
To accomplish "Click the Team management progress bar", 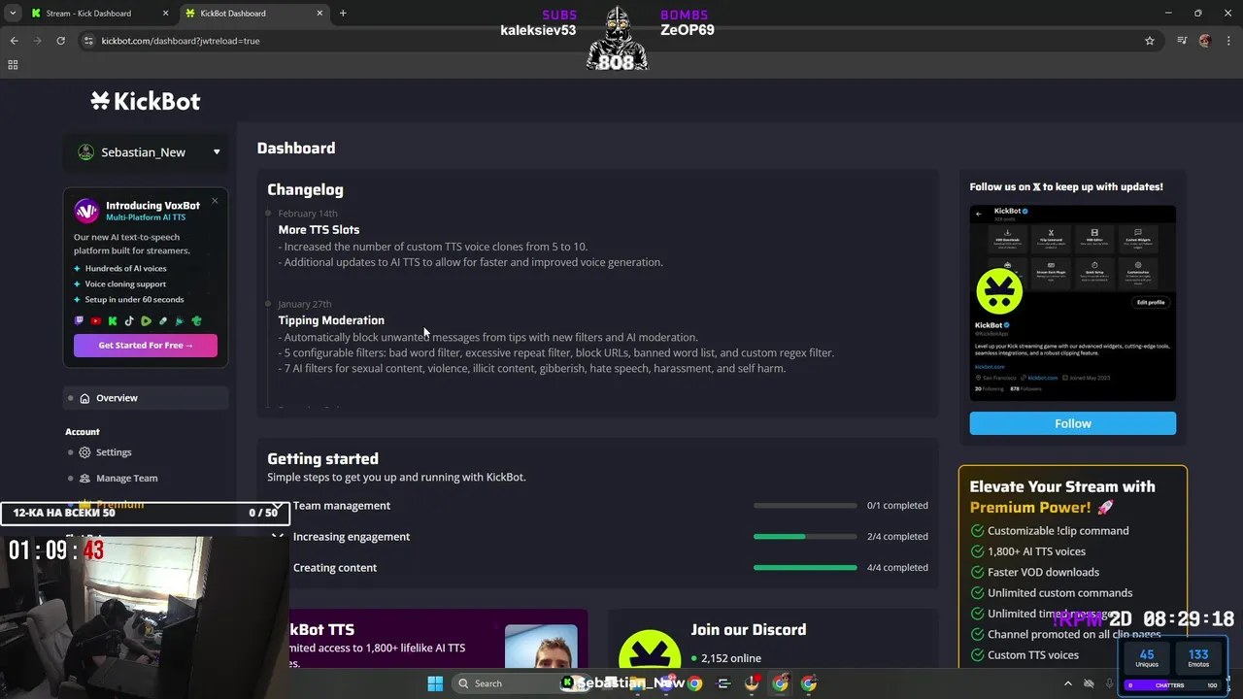I will (x=805, y=506).
